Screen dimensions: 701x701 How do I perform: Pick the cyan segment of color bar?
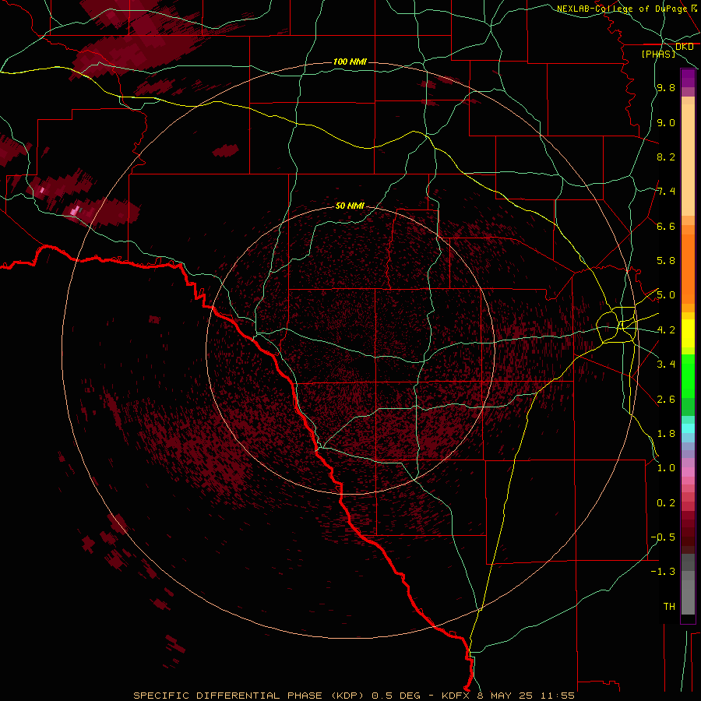[x=688, y=428]
